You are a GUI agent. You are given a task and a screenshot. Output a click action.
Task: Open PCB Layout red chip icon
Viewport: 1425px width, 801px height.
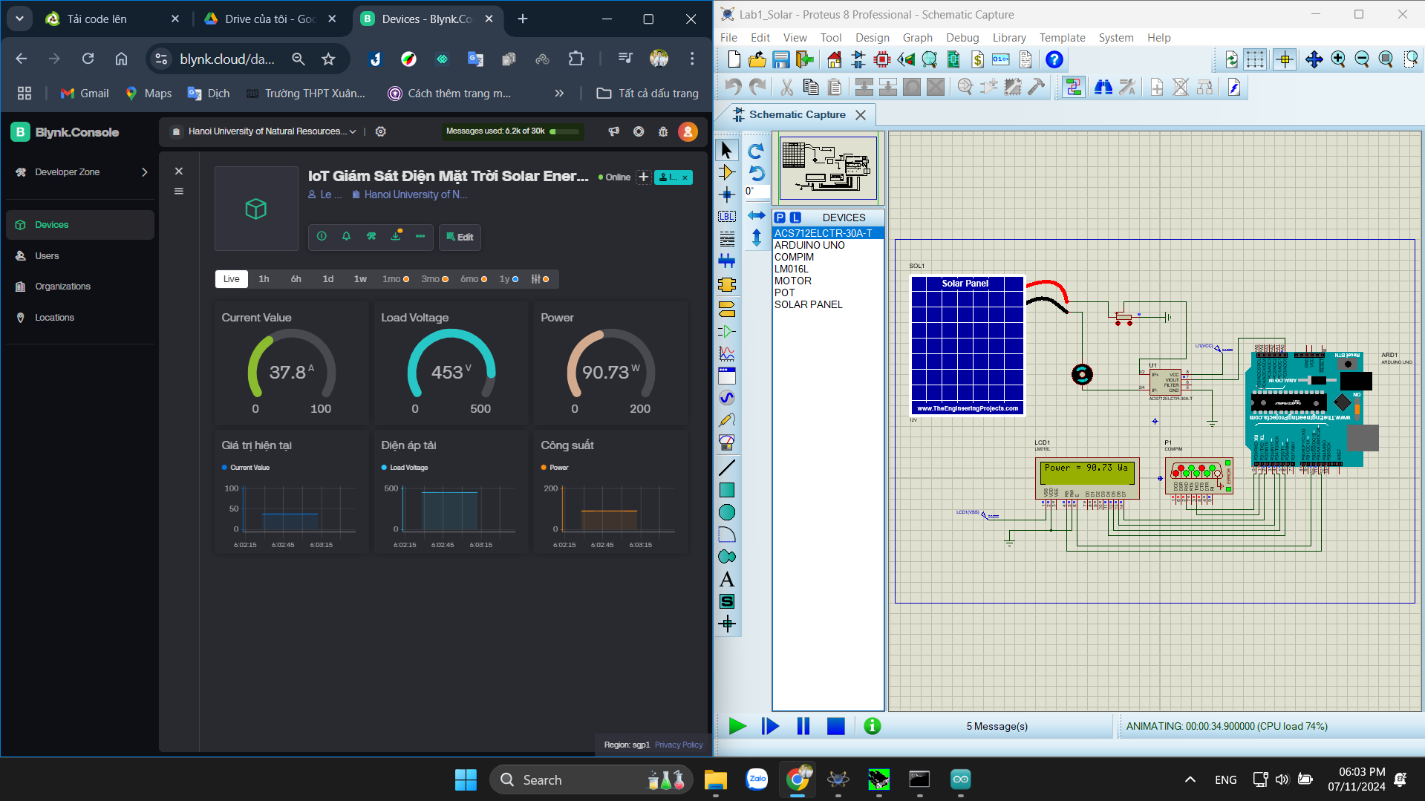click(881, 59)
